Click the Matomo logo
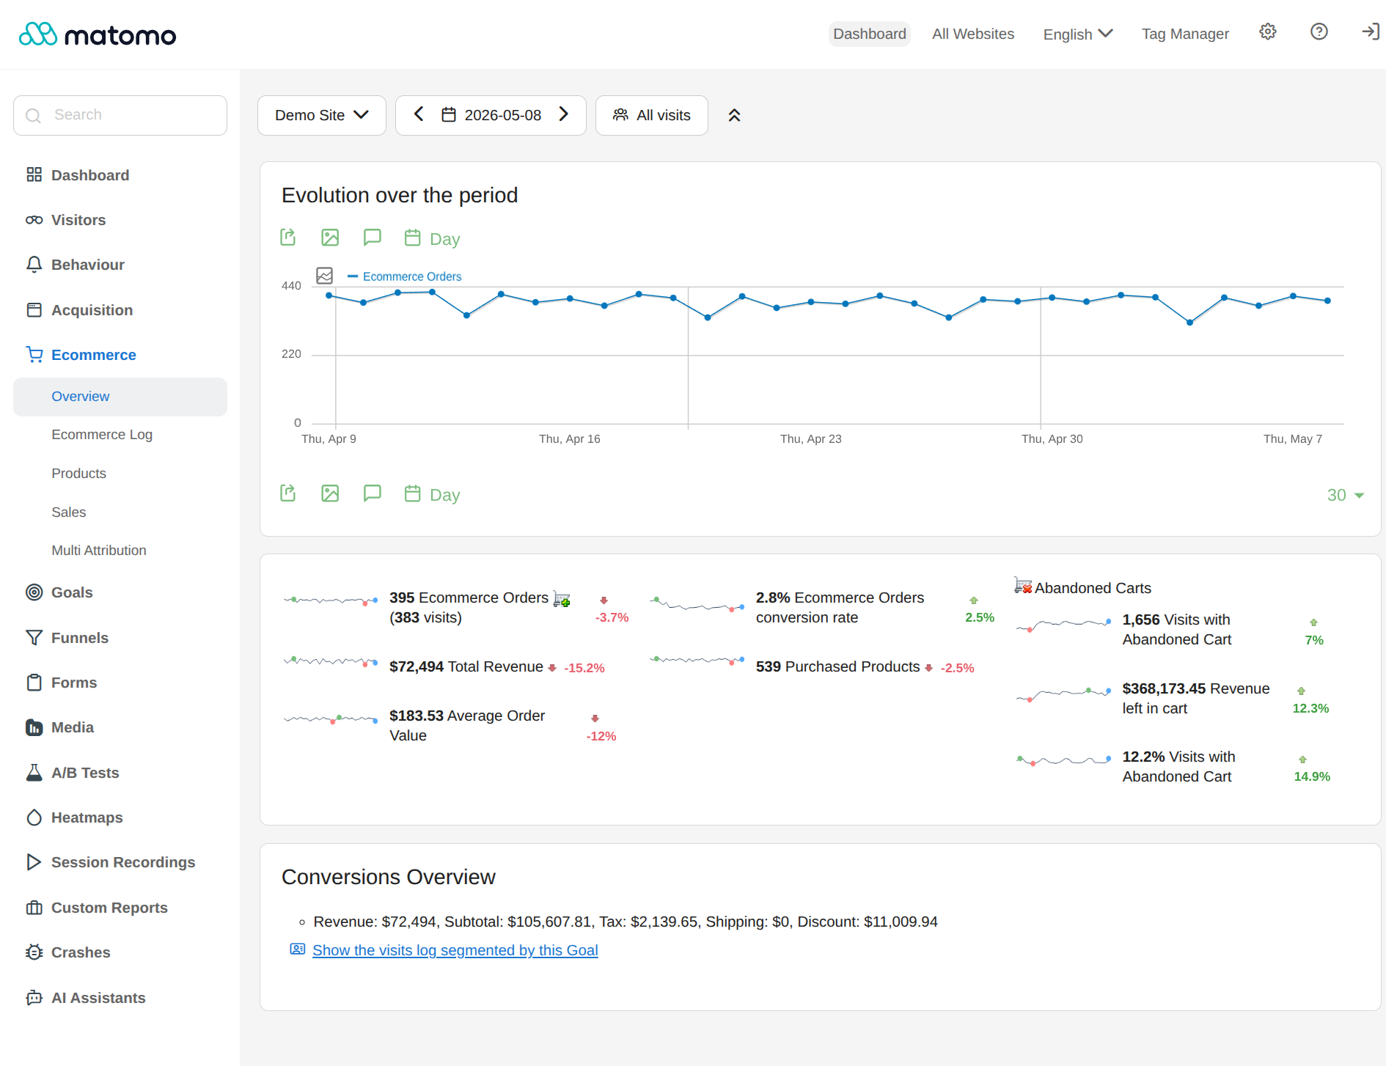This screenshot has width=1386, height=1066. (x=98, y=34)
